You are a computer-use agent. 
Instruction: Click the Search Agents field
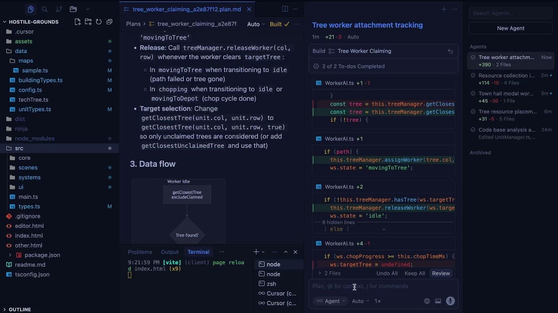coord(510,13)
